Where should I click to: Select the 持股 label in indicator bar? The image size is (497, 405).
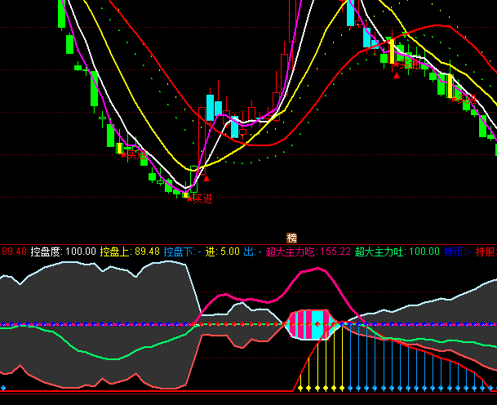click(486, 251)
